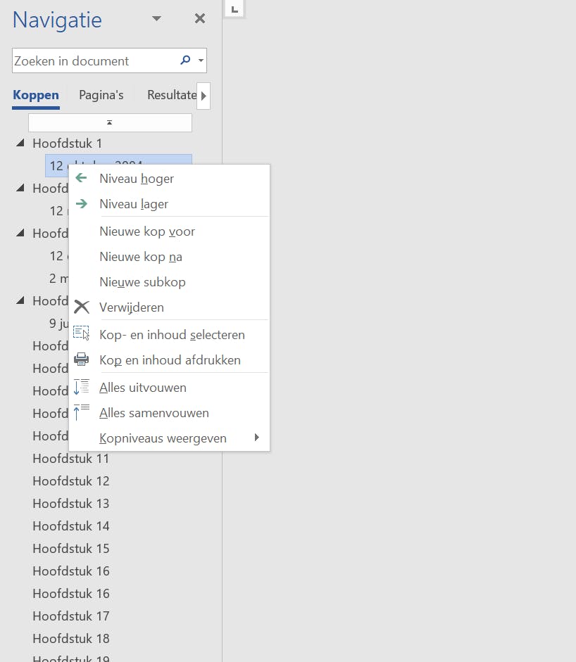Click the selection icon beside Kop- en inhoud selecteren
This screenshot has width=576, height=662.
pos(81,333)
